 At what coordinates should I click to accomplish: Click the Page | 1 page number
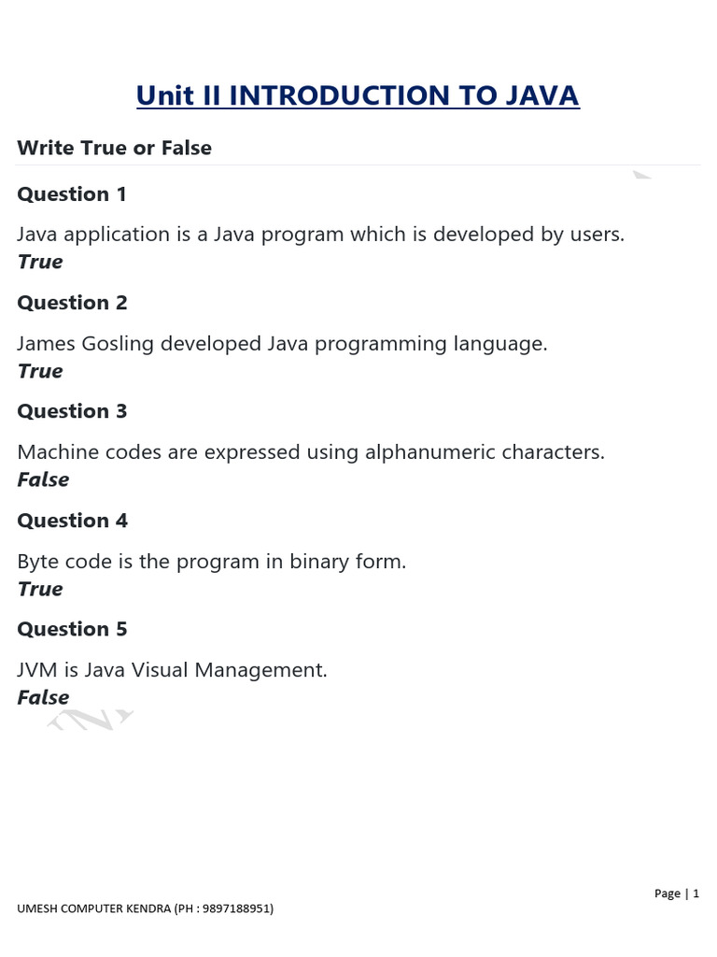tap(677, 893)
